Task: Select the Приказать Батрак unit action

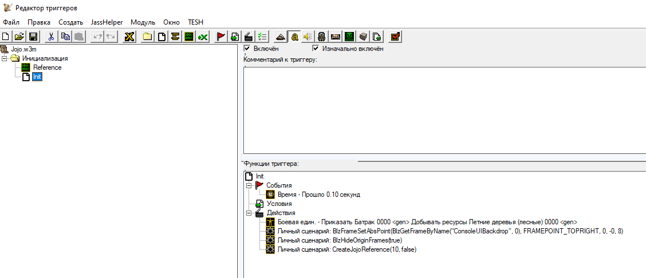Action: [427, 222]
